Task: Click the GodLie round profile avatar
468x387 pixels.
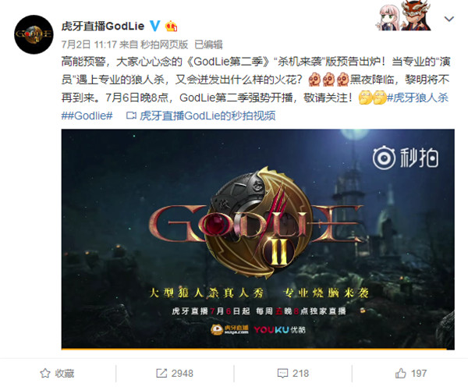Action: [x=34, y=34]
